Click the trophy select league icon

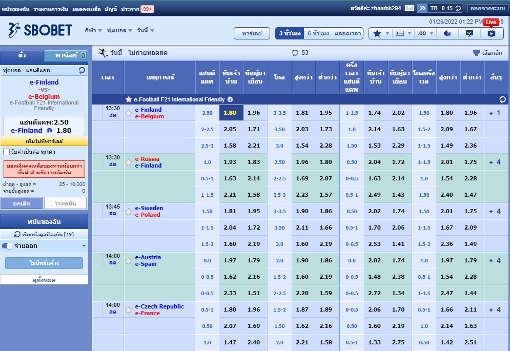pos(476,53)
